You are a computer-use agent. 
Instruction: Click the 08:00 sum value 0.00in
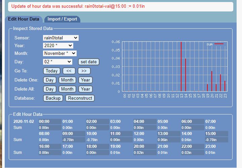[x=44, y=140]
